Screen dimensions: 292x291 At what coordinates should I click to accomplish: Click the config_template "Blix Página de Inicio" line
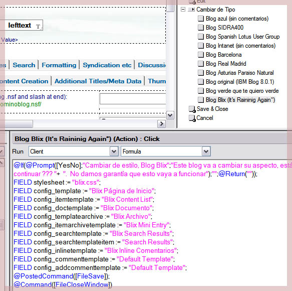[x=85, y=191]
